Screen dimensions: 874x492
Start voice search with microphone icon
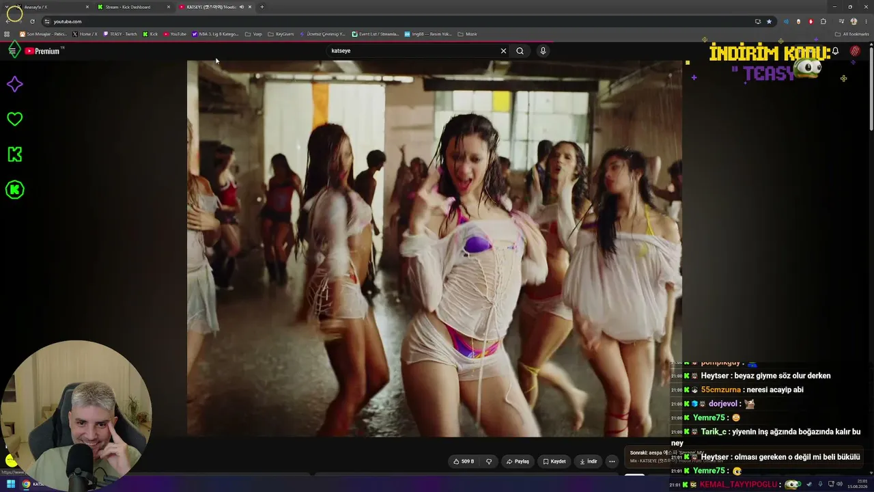(x=543, y=51)
